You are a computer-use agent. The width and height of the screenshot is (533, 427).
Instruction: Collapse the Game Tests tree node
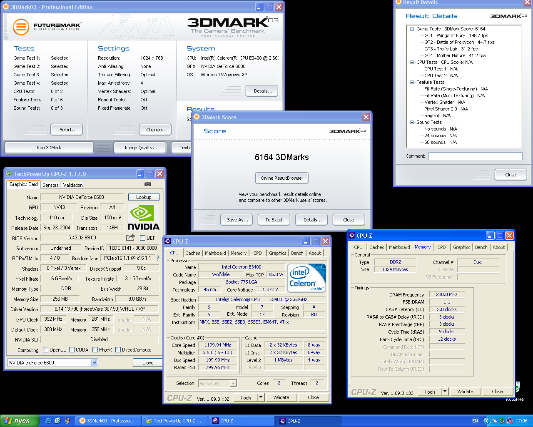(x=412, y=29)
